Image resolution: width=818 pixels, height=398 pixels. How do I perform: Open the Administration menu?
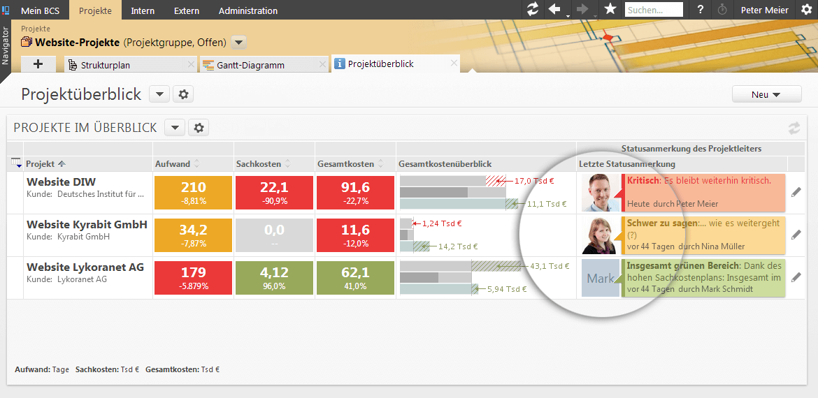247,10
